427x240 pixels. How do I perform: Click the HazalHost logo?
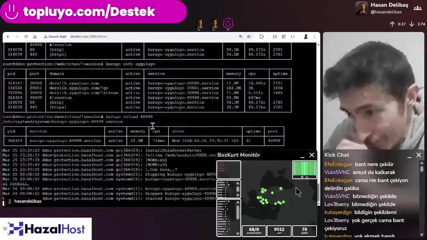pos(46,229)
